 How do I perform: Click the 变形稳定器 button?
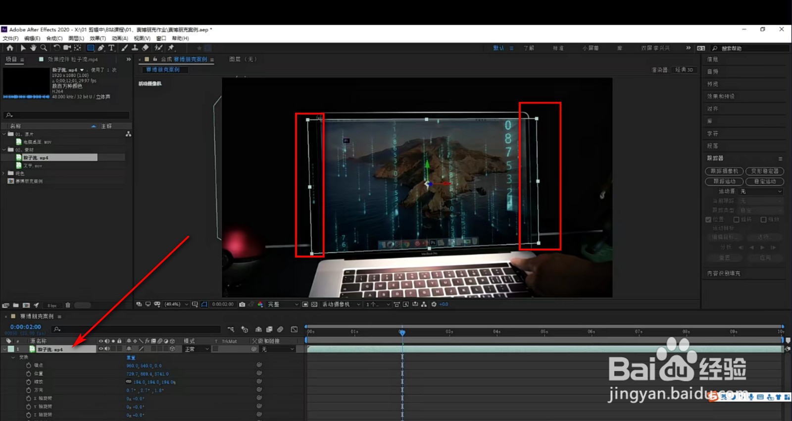point(765,171)
